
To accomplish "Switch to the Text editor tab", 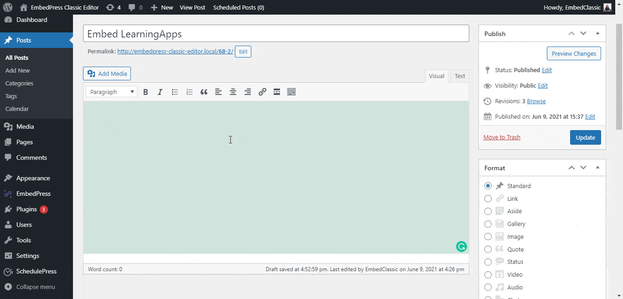I will click(x=460, y=76).
